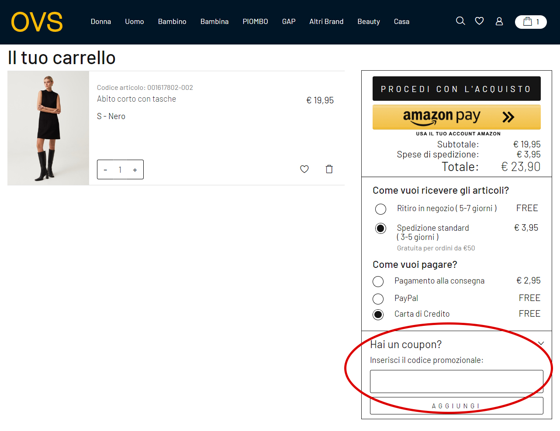Choose PayPal as payment method
Image resolution: width=560 pixels, height=431 pixels.
(378, 299)
